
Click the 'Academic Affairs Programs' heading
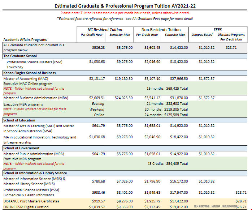25,40
